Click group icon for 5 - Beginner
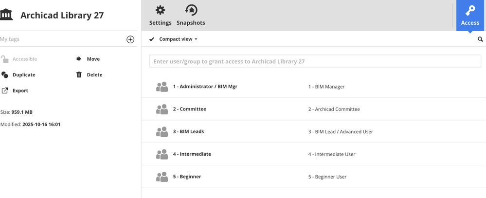The image size is (486, 198). click(x=162, y=177)
